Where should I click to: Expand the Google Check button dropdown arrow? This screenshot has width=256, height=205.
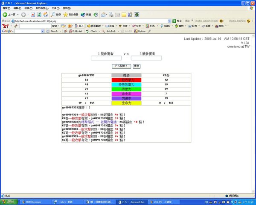coord(99,31)
